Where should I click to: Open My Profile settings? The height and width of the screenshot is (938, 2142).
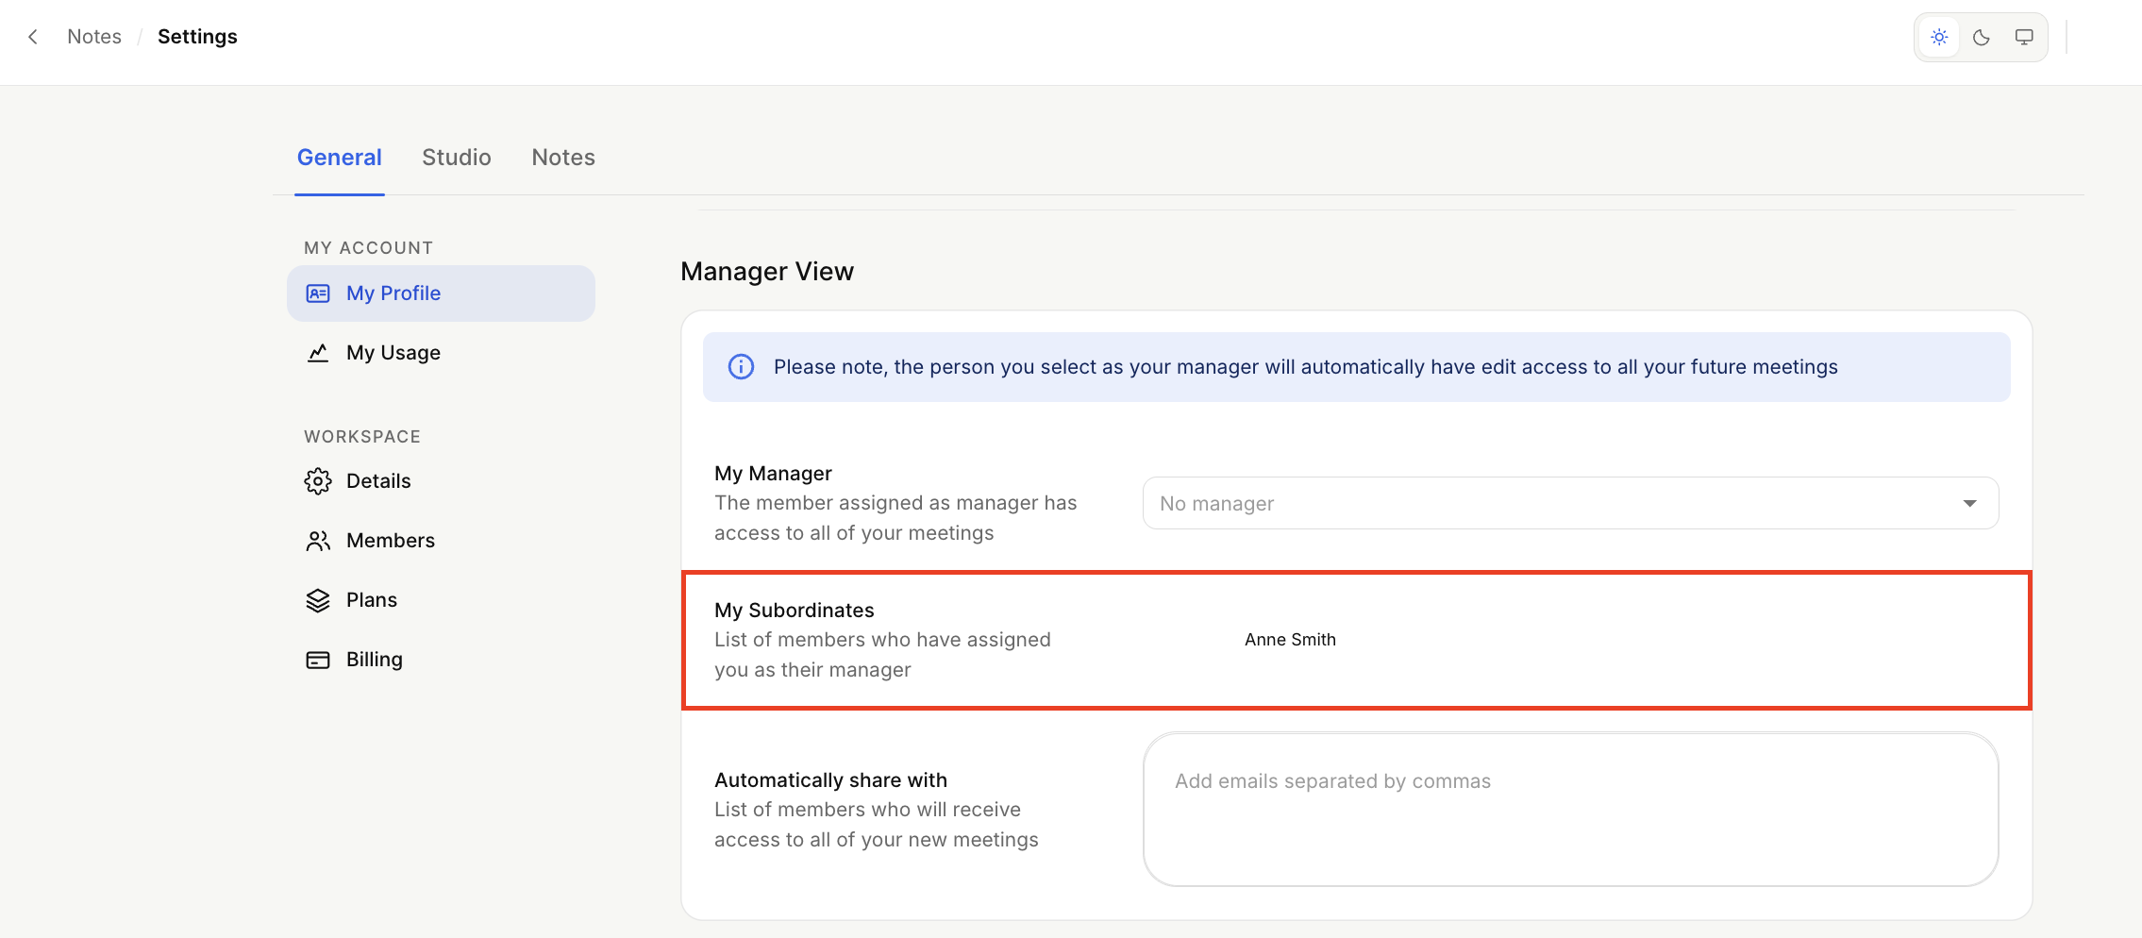click(x=441, y=293)
